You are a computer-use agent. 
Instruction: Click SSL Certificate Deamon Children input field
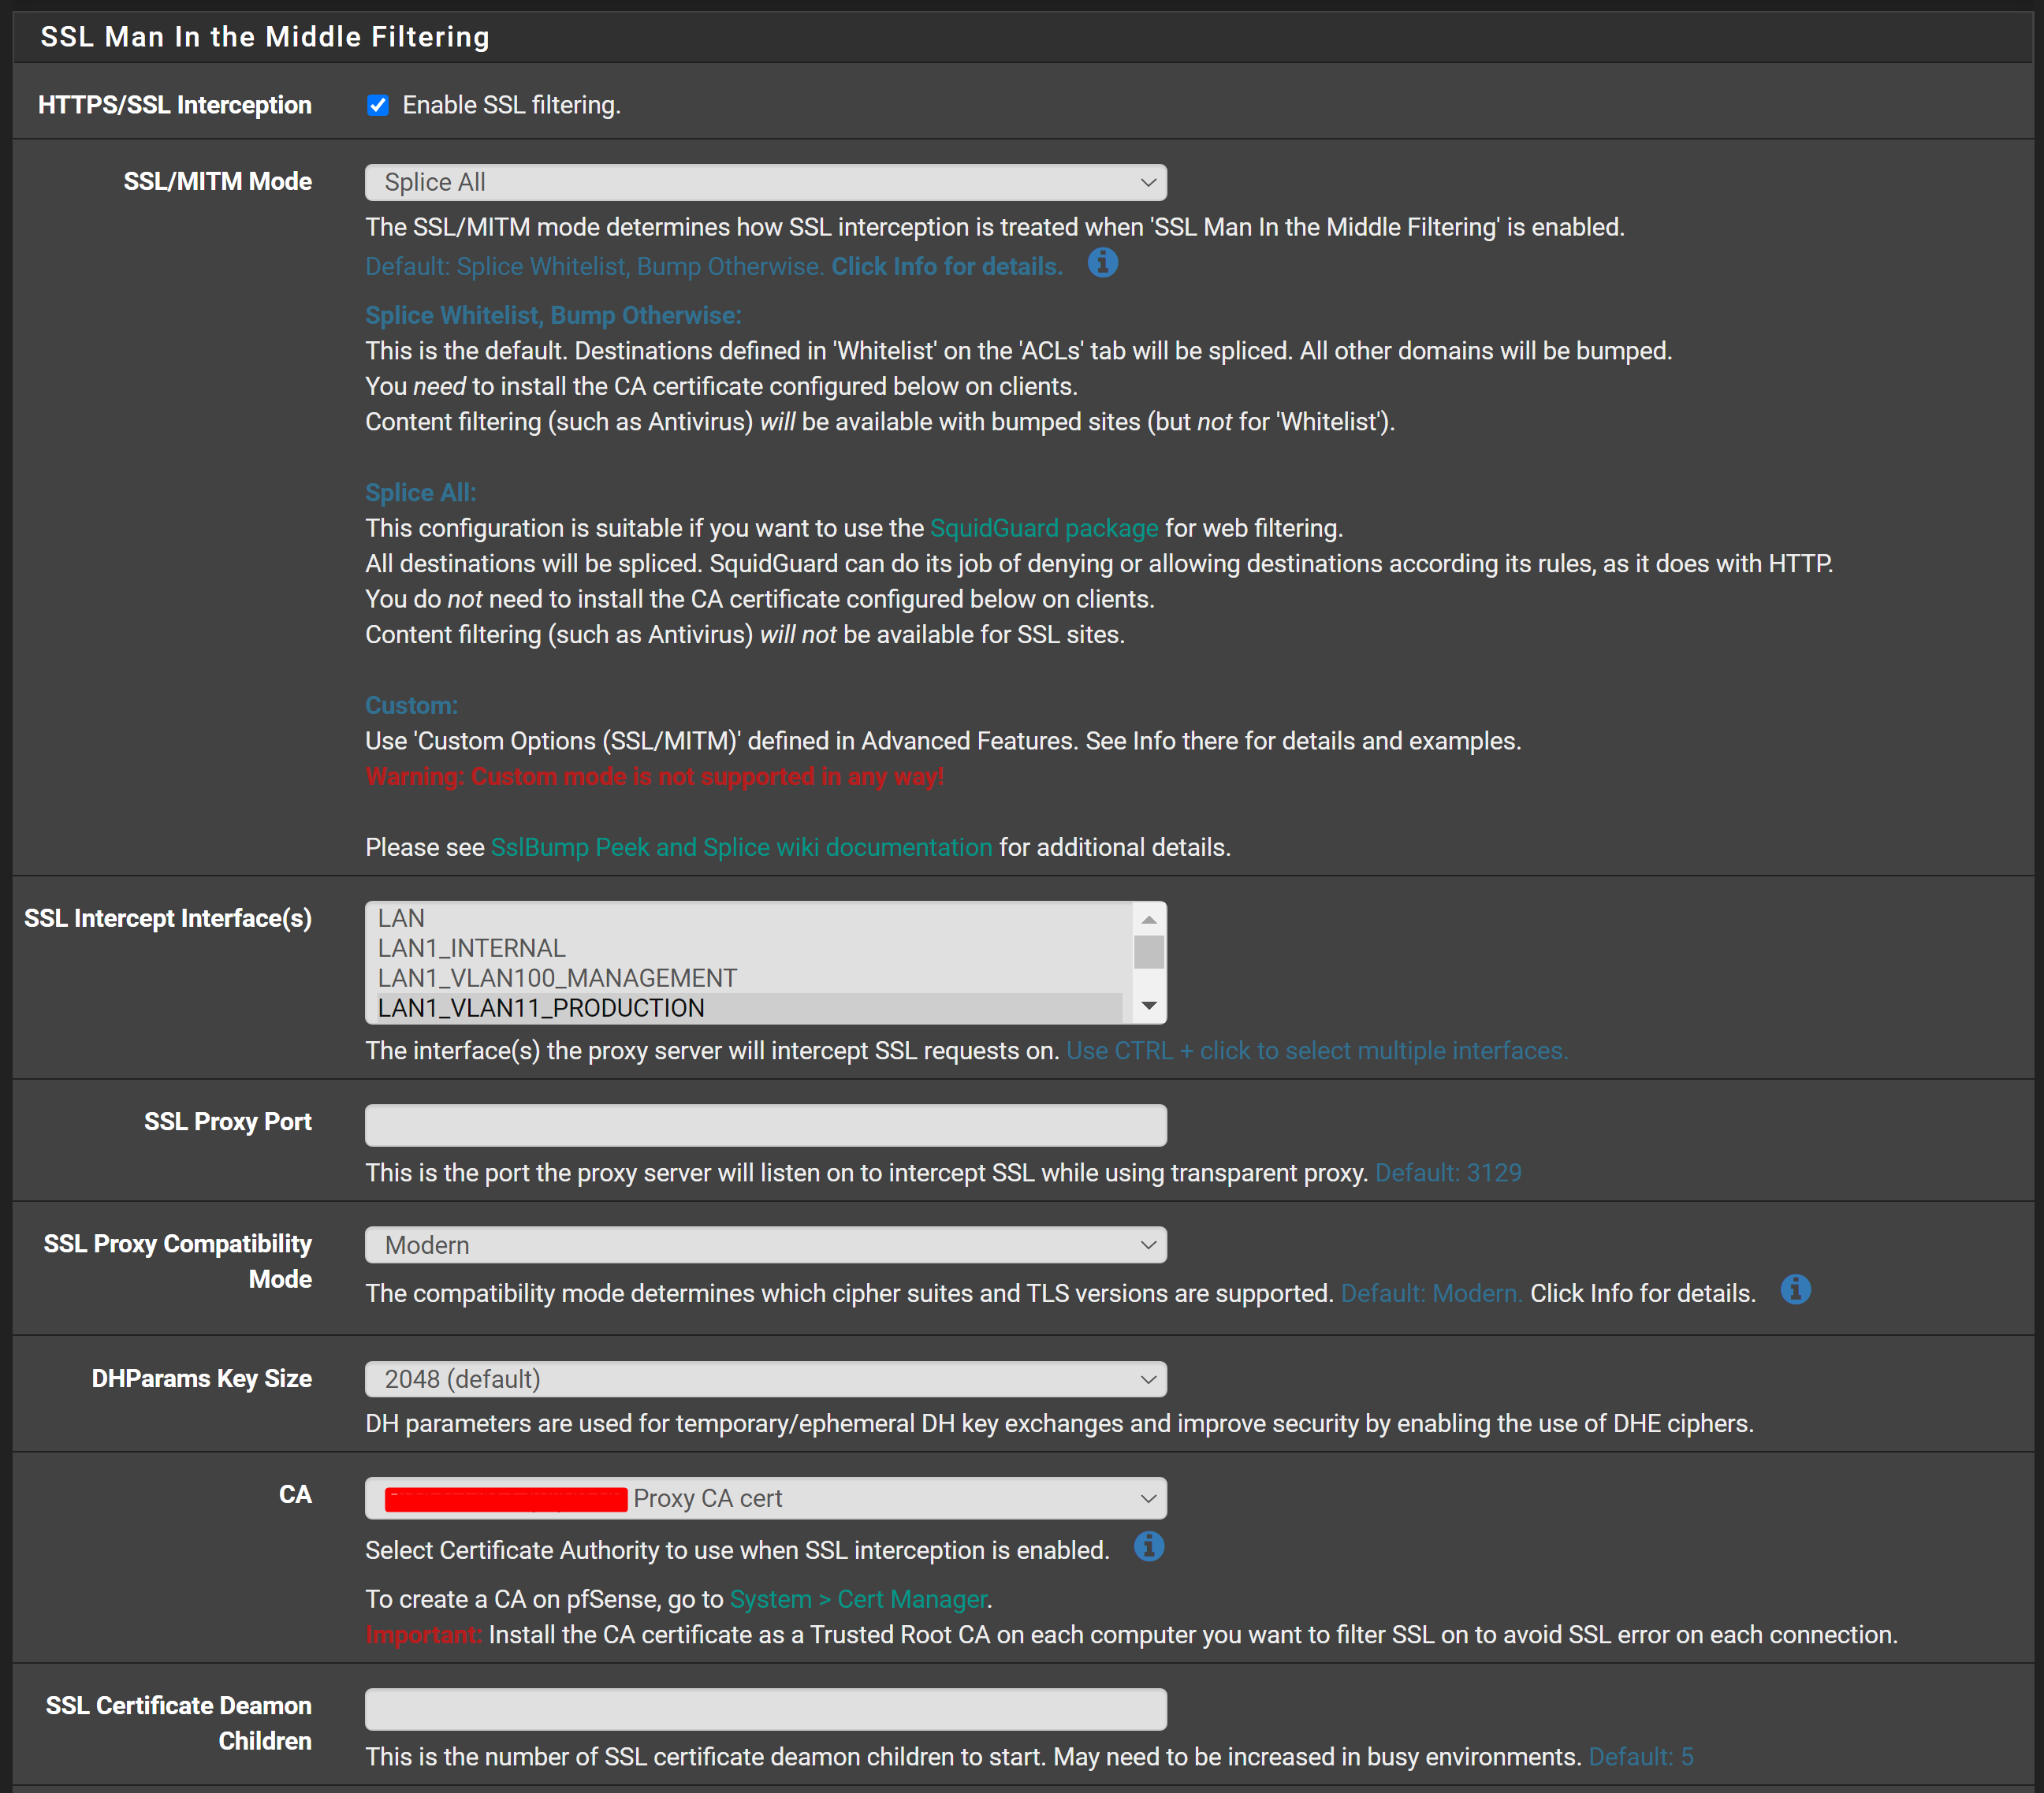(765, 1709)
